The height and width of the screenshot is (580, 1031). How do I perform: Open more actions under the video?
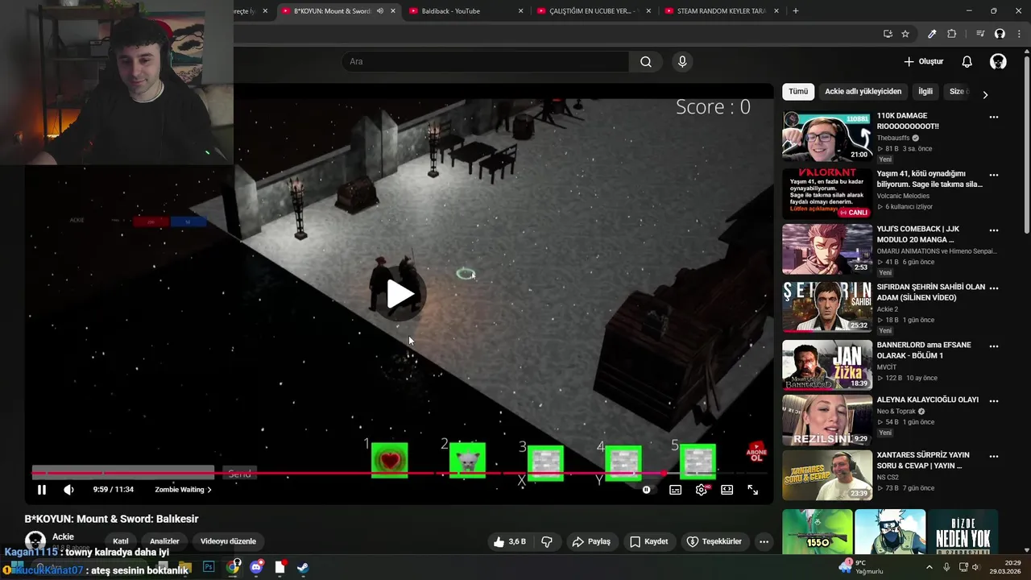764,541
